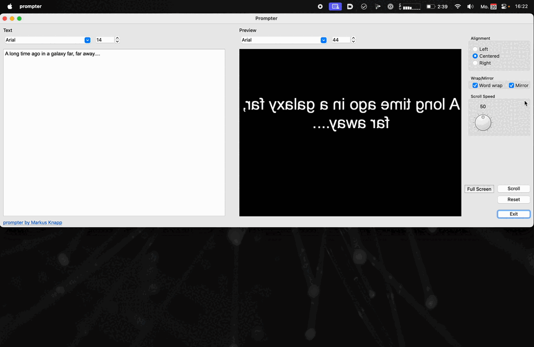Click the Scroll button

click(x=514, y=189)
